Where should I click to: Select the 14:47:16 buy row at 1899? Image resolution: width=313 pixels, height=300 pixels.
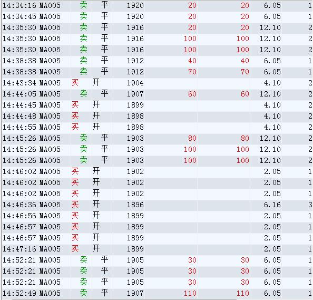tap(158, 249)
